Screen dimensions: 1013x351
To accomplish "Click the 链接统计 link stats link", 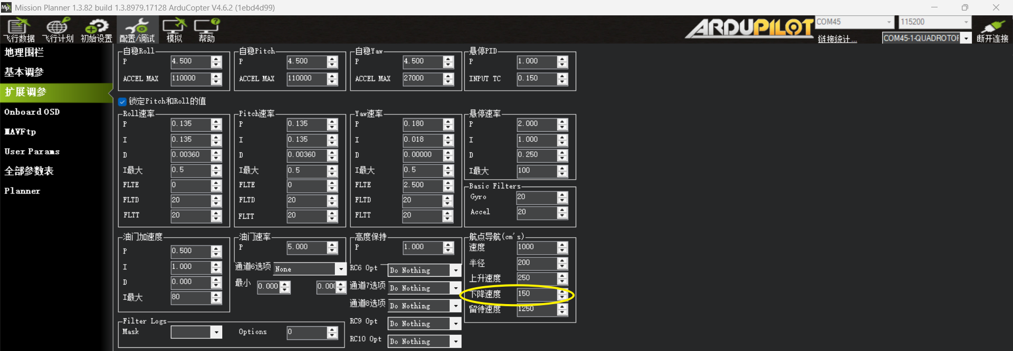I will [x=837, y=39].
